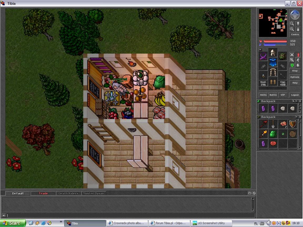Switch to the Default chat tab
This screenshot has width=303, height=227.
coord(18,193)
